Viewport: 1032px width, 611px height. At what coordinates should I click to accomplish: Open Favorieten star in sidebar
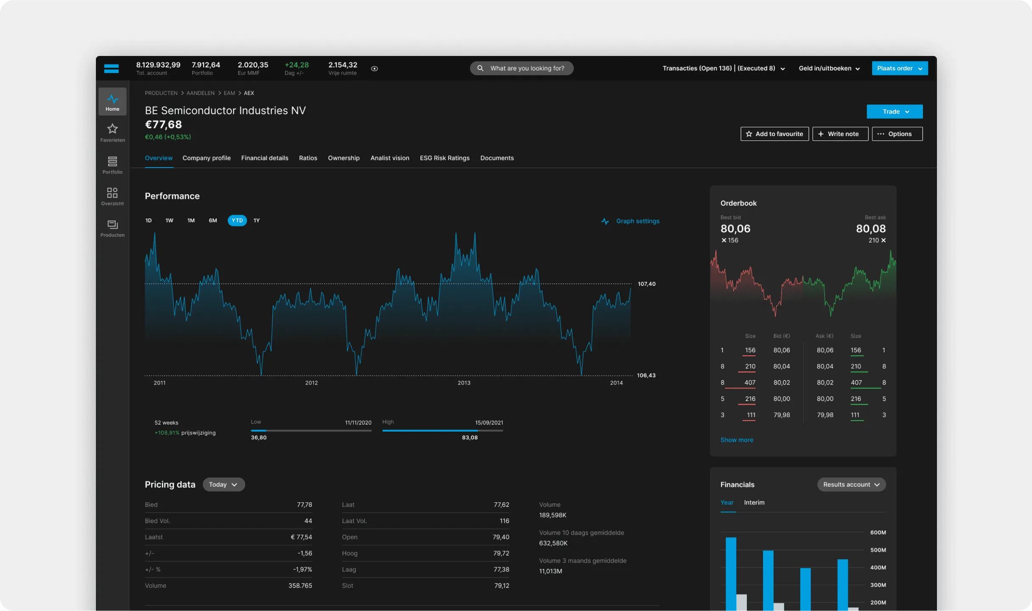tap(112, 132)
